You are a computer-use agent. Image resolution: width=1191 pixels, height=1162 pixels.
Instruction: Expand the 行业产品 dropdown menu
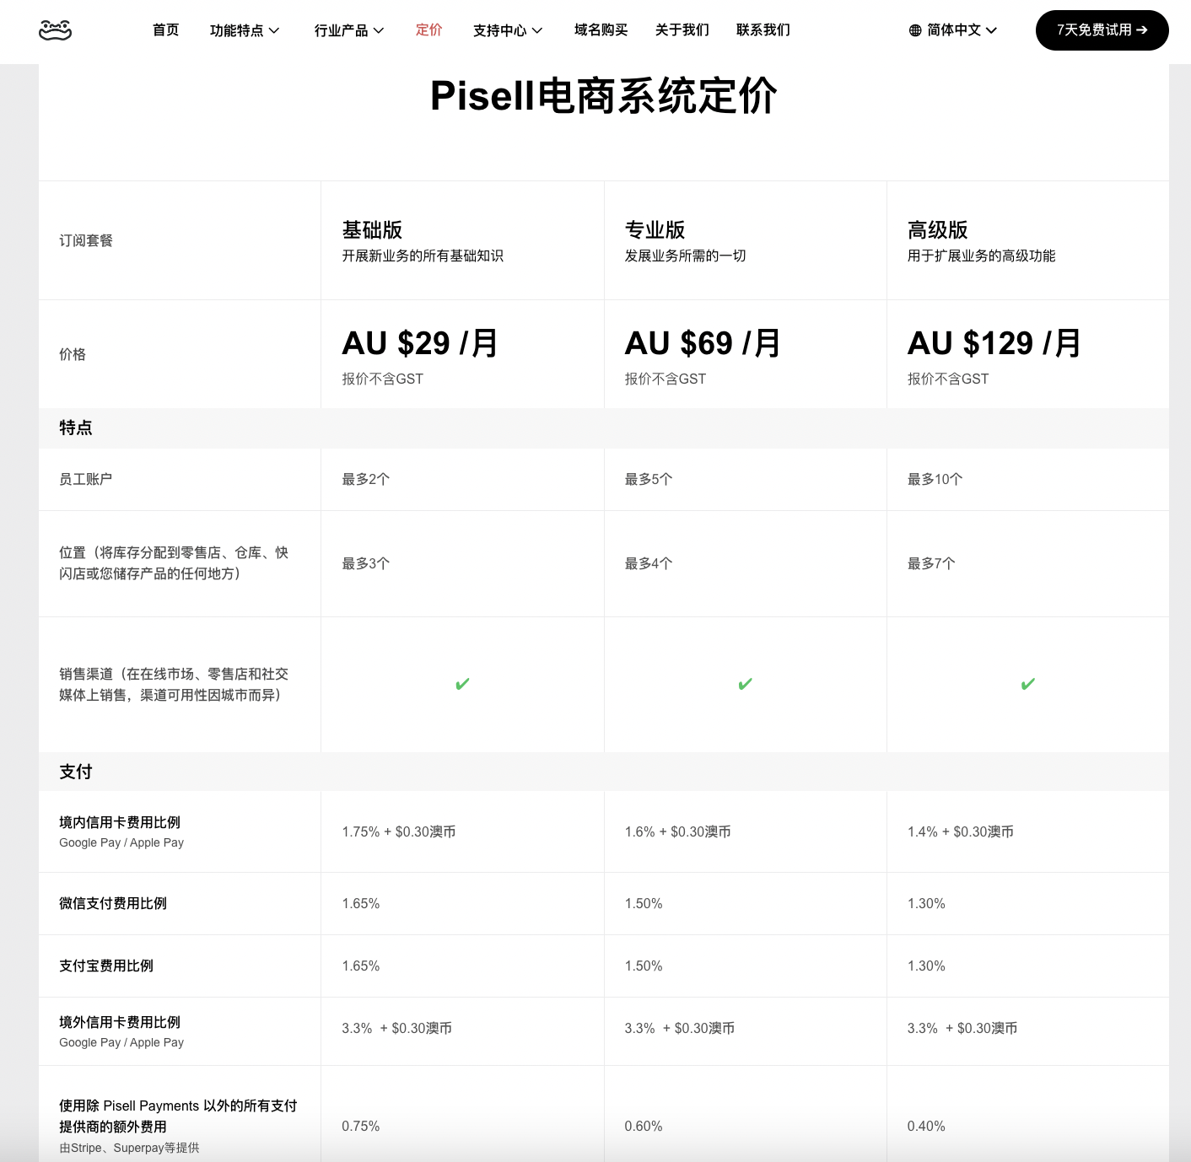[x=349, y=30]
